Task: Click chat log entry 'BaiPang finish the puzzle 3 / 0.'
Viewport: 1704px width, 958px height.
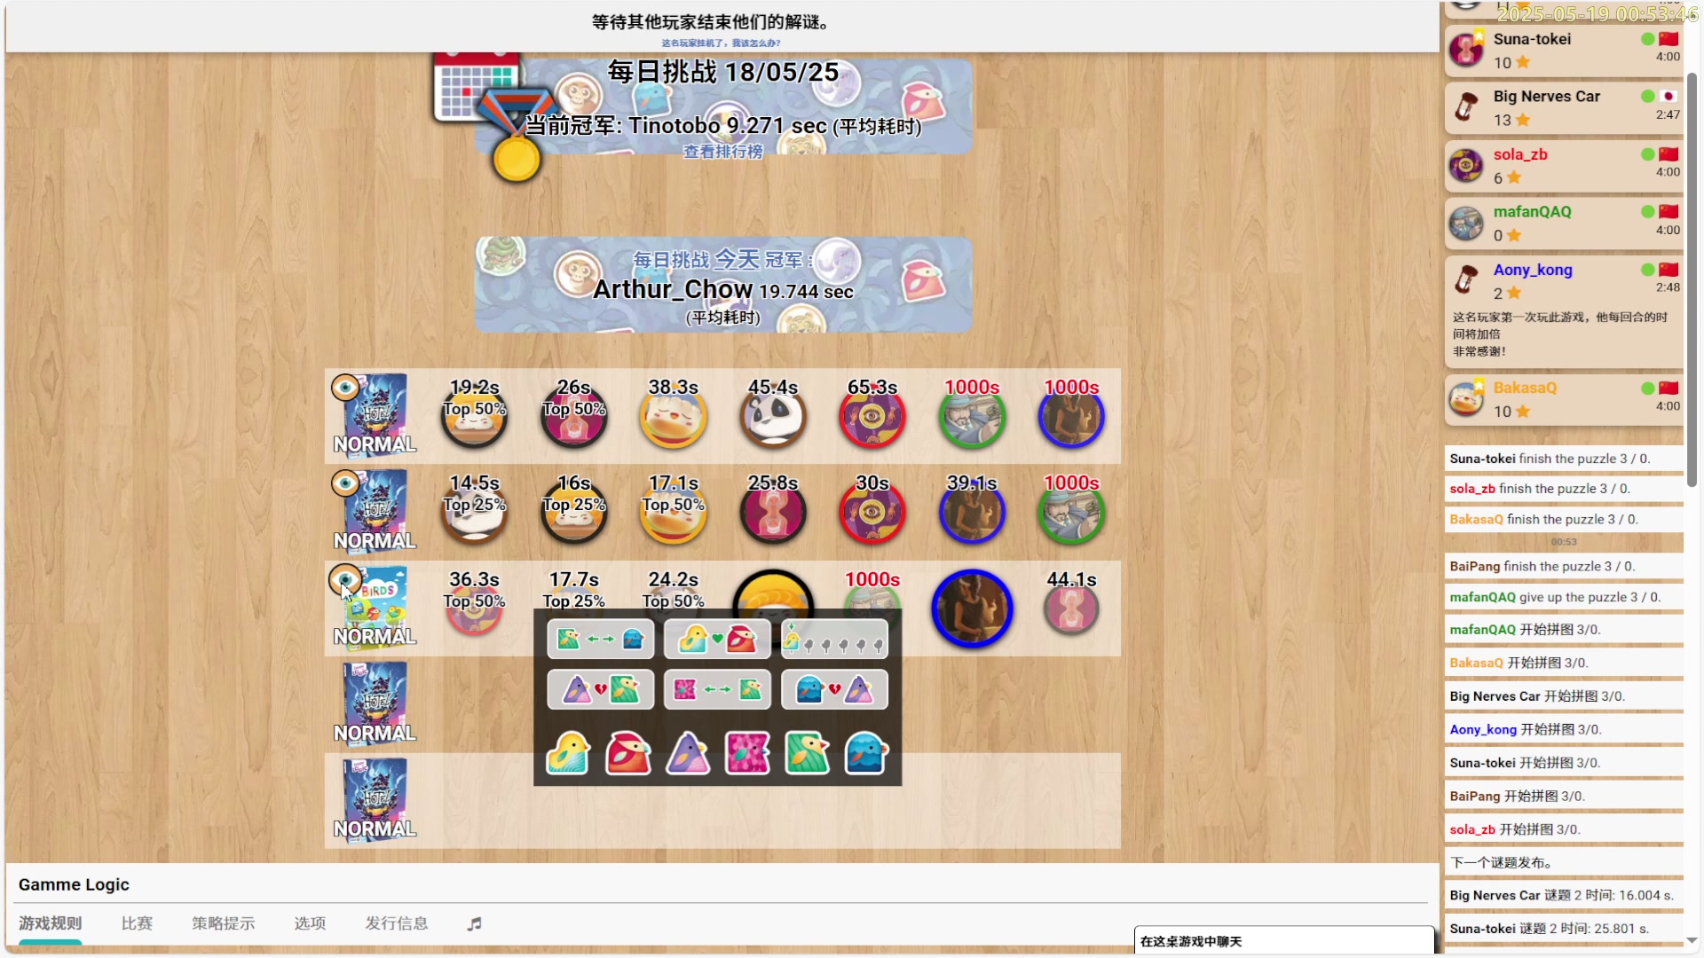Action: [1564, 567]
